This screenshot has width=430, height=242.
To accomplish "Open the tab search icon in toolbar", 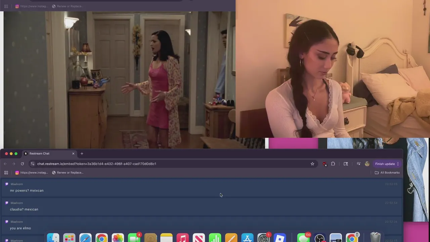I will coord(346,164).
